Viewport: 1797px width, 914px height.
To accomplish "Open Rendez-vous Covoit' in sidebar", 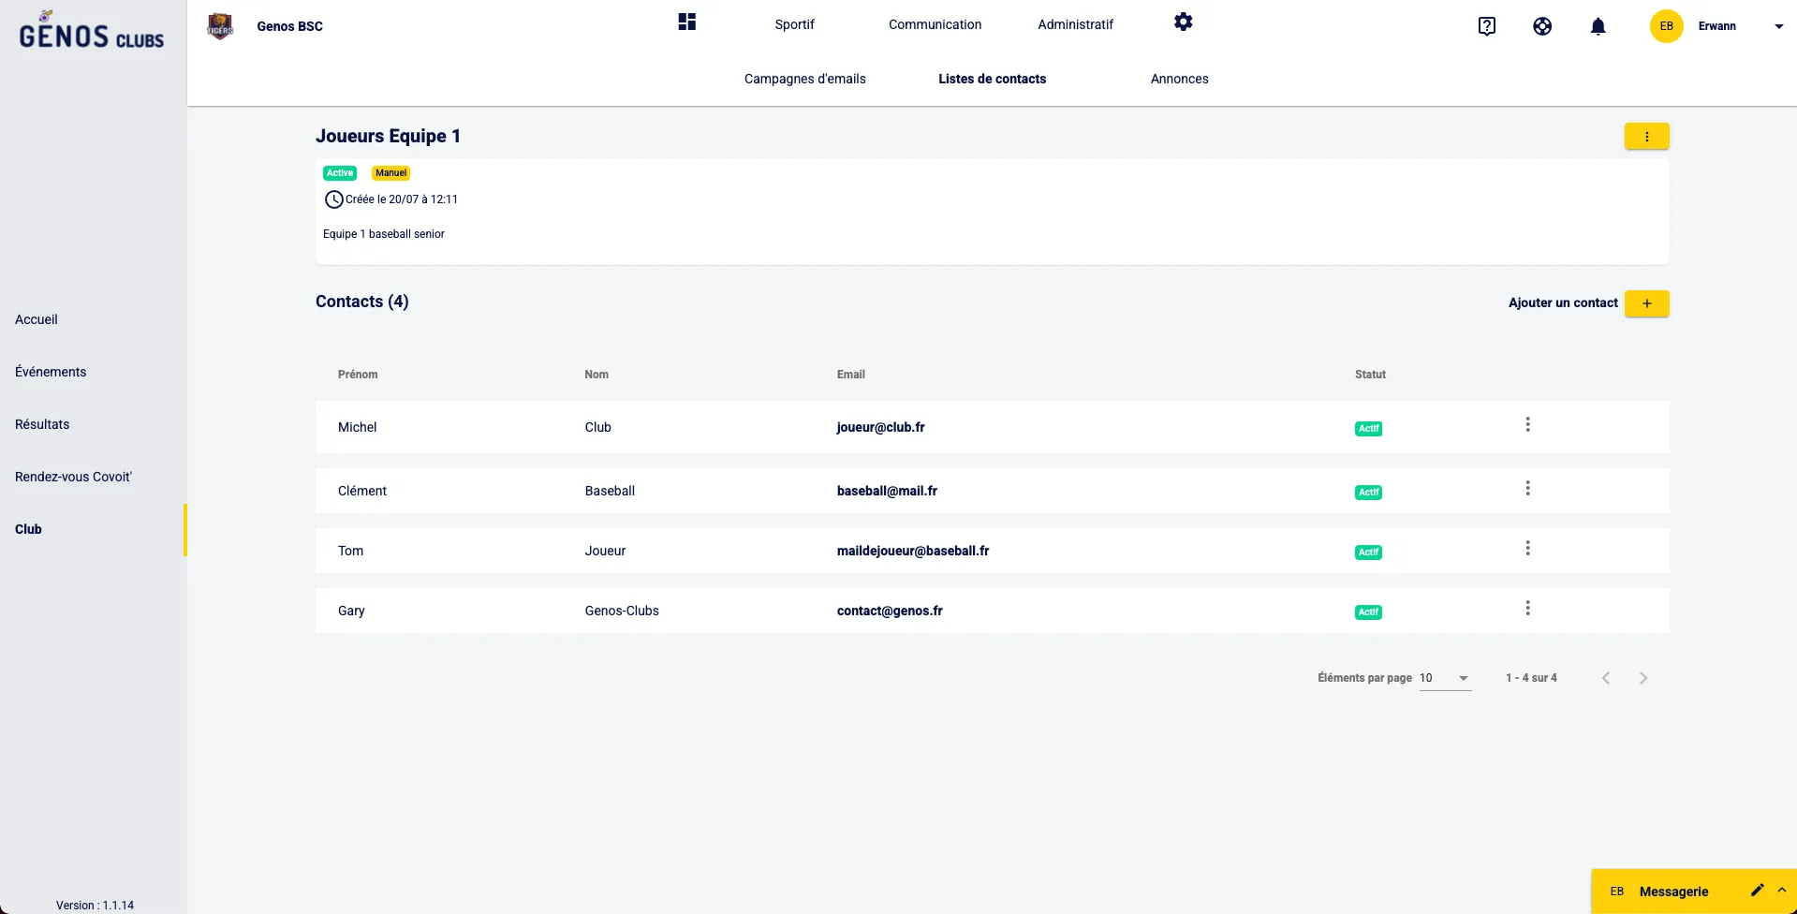I will point(73,477).
